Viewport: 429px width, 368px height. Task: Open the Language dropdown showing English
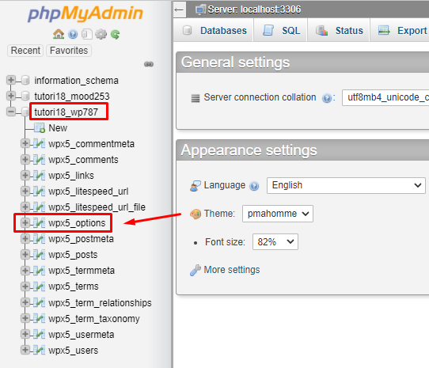click(x=346, y=185)
